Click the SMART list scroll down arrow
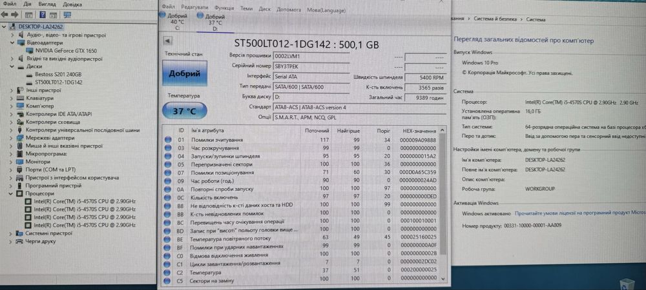646x290 pixels. click(443, 278)
